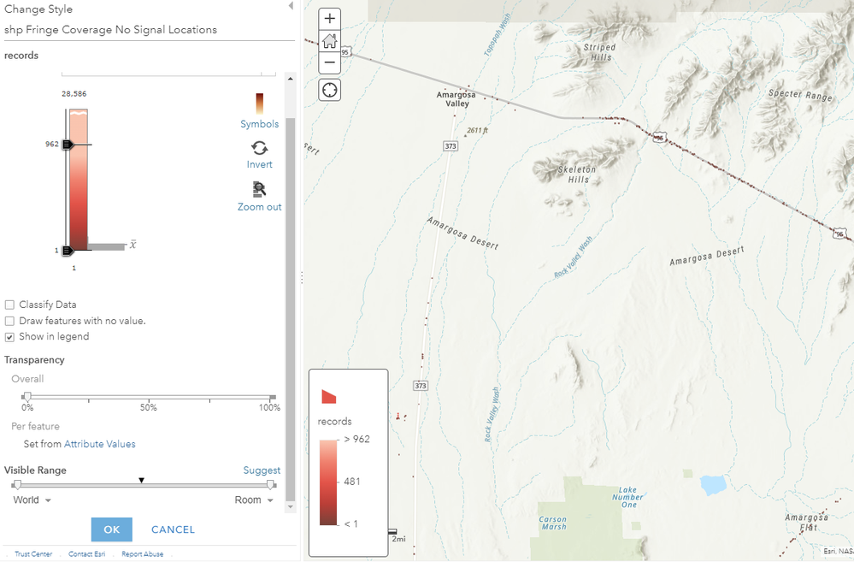Open the Attribute Values link

100,444
